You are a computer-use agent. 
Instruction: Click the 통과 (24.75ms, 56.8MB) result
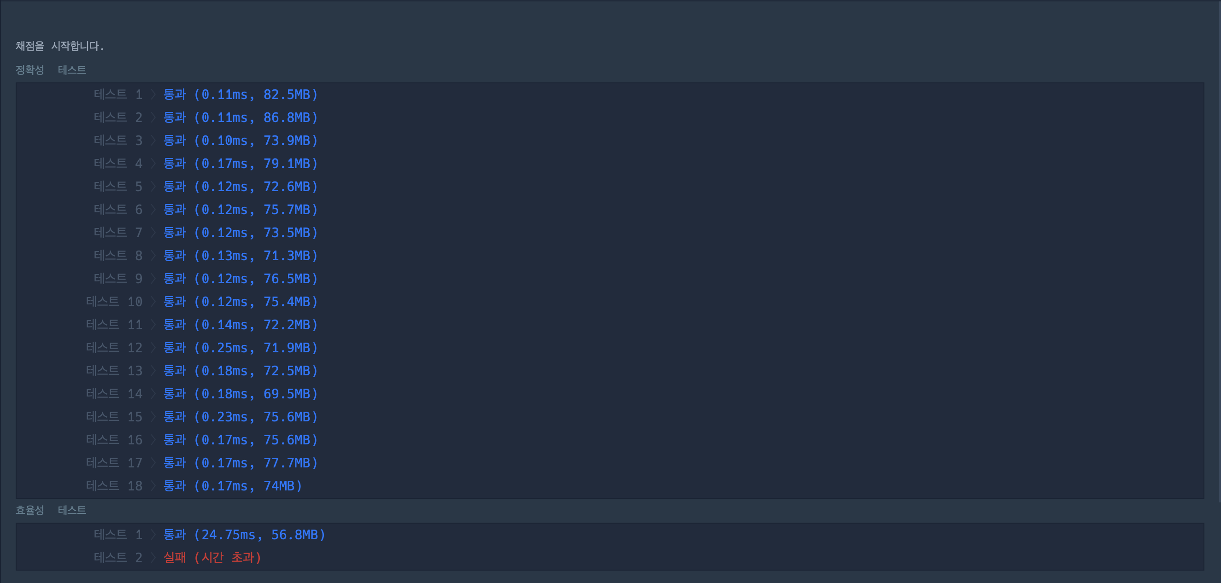245,535
